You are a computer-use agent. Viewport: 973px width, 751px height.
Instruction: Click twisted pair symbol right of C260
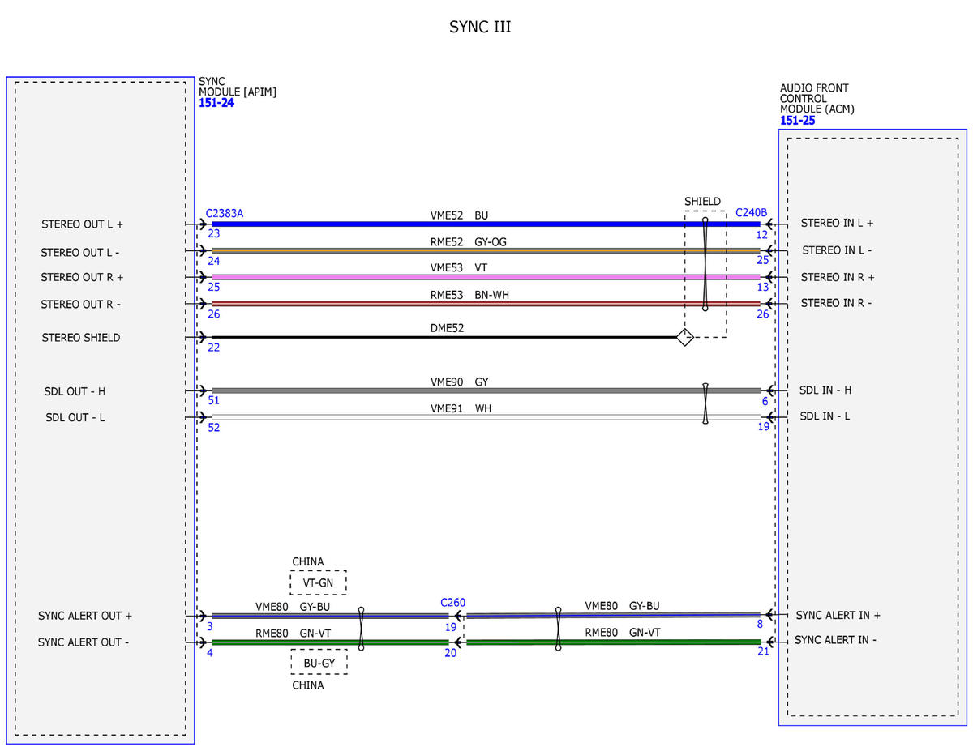[559, 629]
